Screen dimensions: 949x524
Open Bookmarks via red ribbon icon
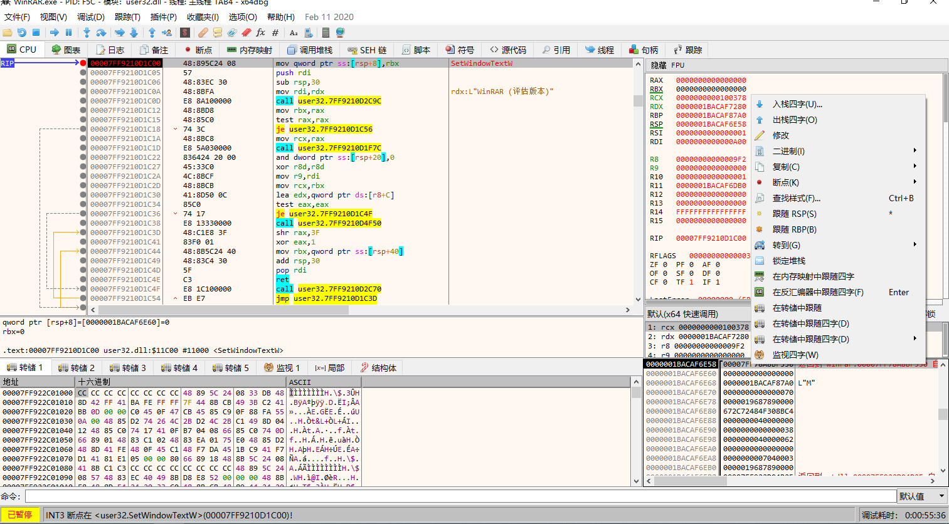(247, 33)
